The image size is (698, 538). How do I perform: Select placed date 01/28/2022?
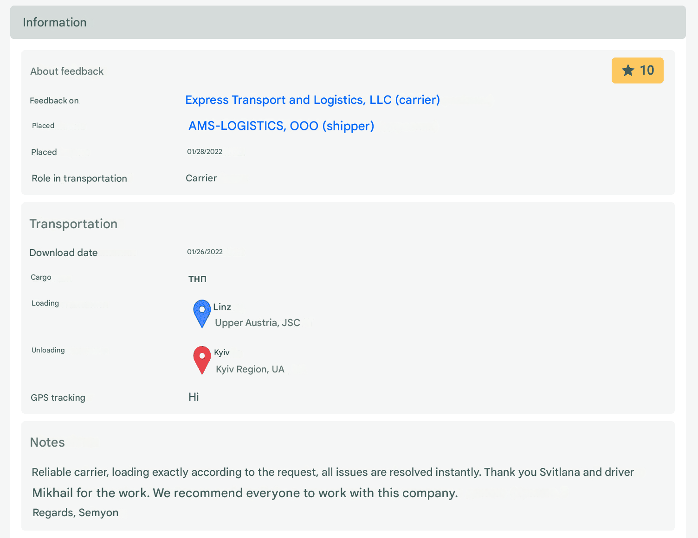(205, 152)
